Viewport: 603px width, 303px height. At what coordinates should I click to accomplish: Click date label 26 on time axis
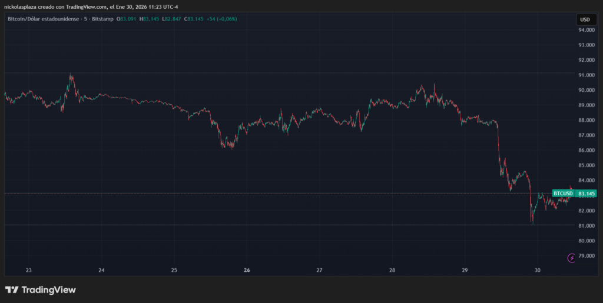pos(247,270)
